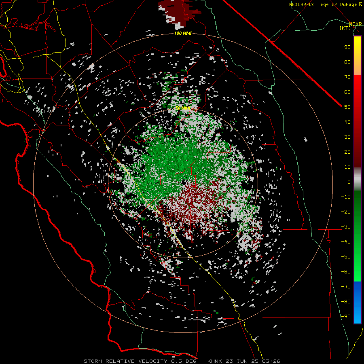Select the 90 knot scale label
Screen dimensions: 364x364
click(x=347, y=47)
